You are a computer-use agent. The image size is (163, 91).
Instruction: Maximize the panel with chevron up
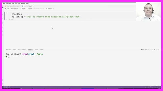159,50
